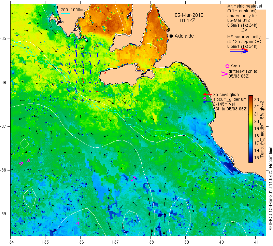Click the '(4-12h avg)noQC' legend text

click(244, 42)
